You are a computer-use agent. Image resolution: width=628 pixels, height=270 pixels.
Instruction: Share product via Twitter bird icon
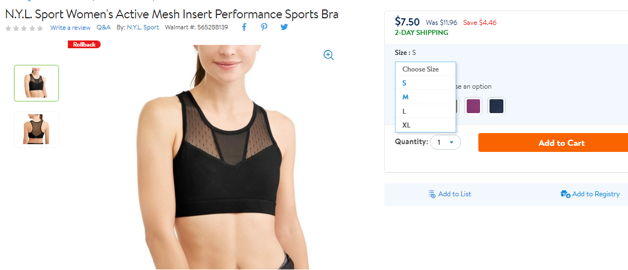(x=284, y=27)
